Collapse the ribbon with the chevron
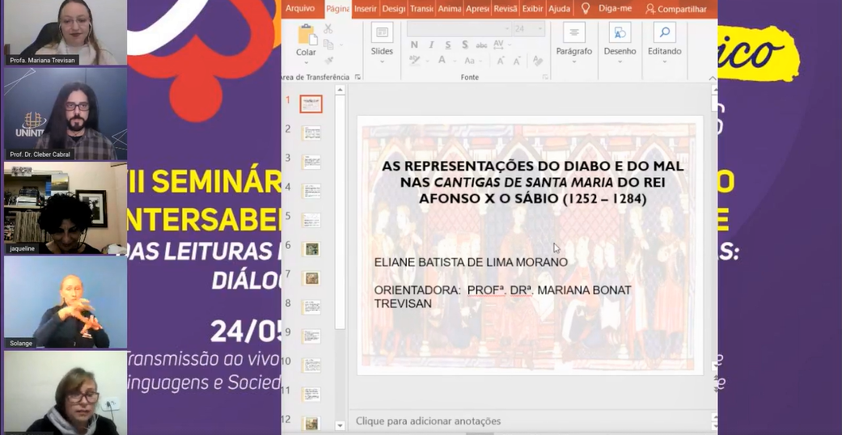 [x=712, y=78]
